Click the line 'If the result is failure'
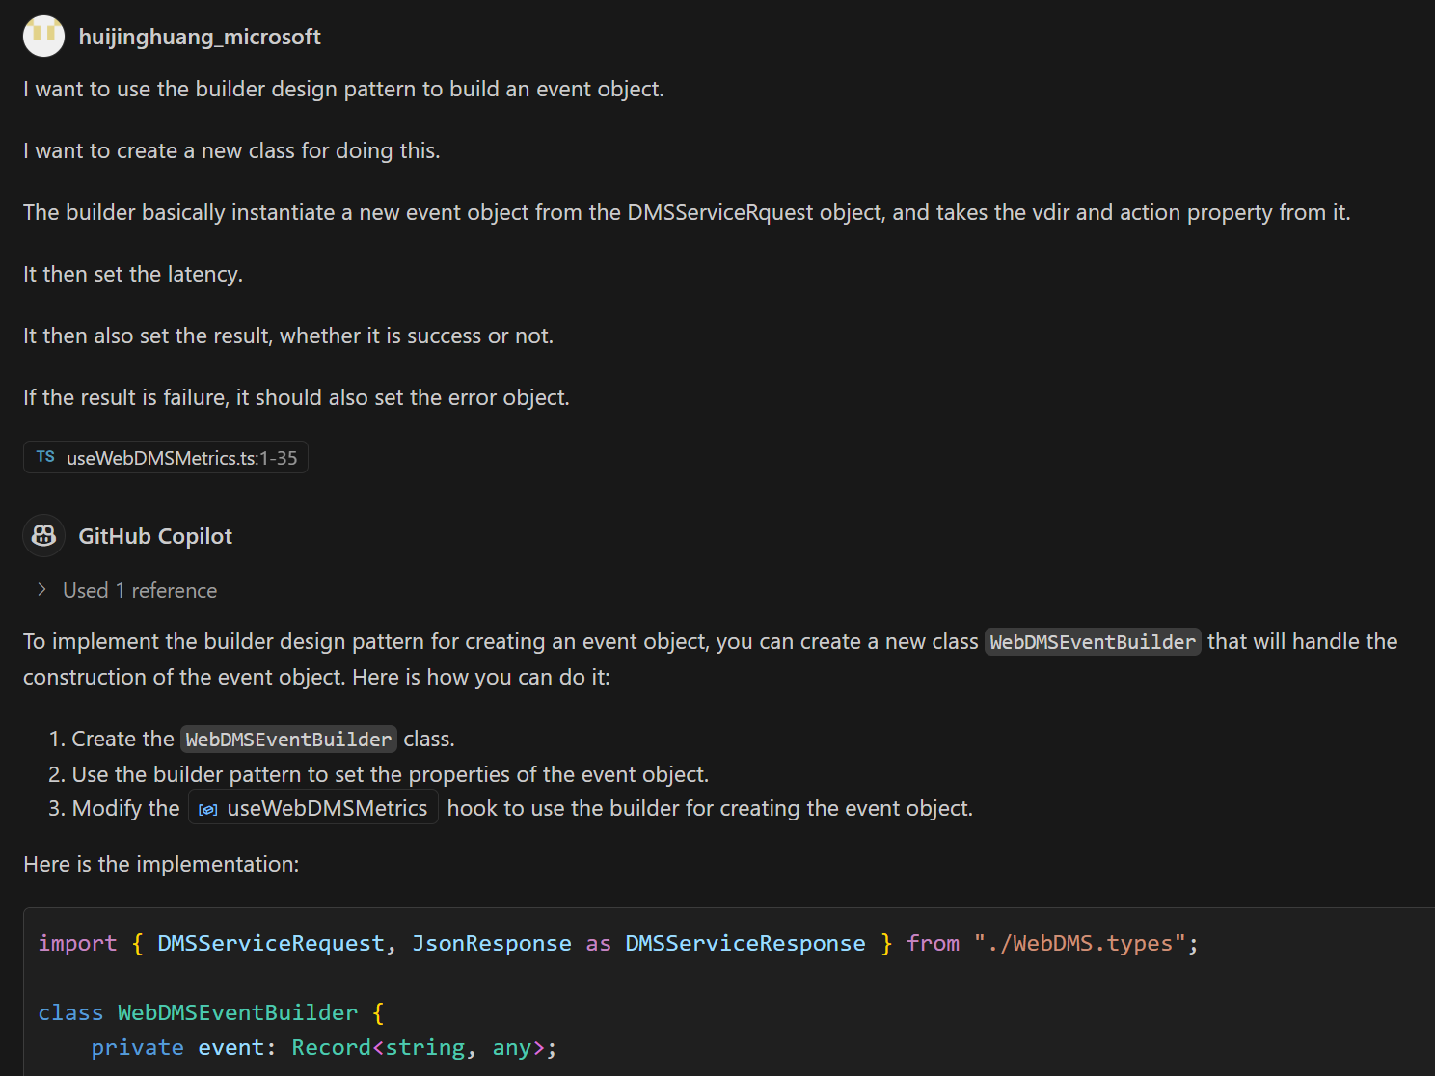This screenshot has height=1076, width=1435. point(296,397)
